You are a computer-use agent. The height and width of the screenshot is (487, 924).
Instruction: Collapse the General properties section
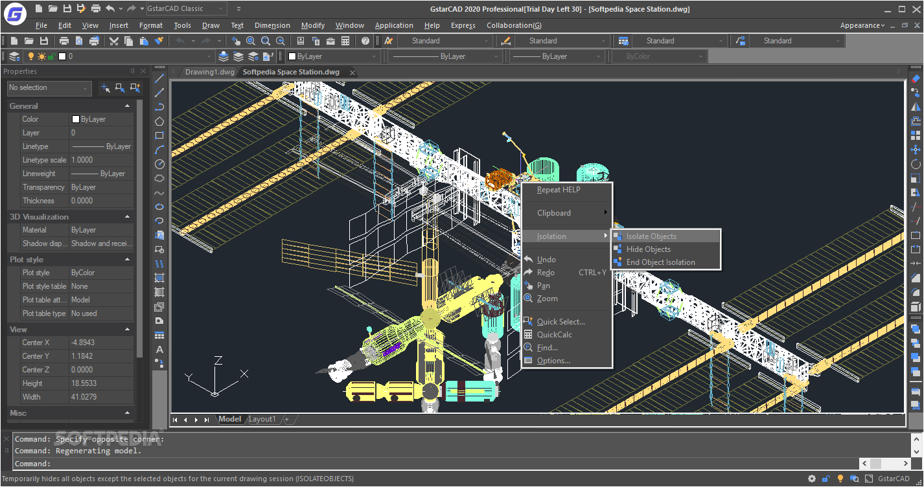[x=127, y=106]
